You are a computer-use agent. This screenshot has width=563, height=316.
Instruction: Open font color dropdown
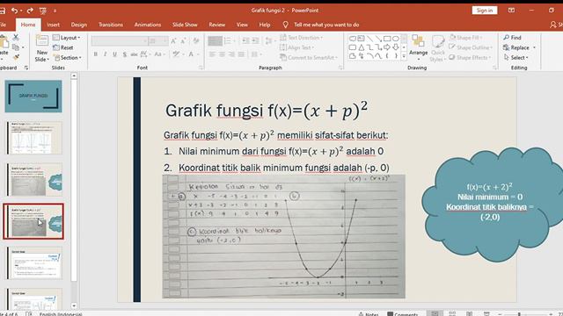point(193,54)
